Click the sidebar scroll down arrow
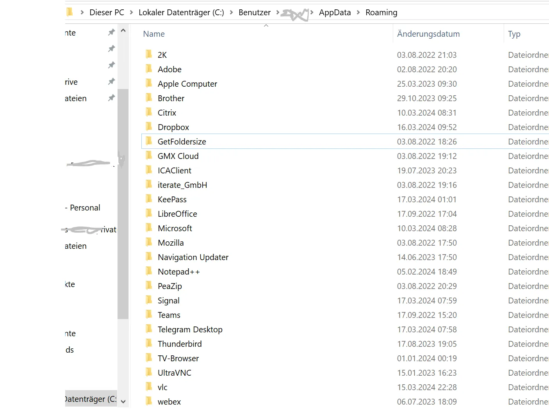 [x=123, y=401]
